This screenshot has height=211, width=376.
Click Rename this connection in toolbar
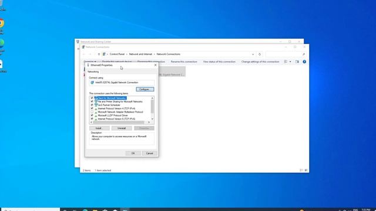(x=184, y=62)
